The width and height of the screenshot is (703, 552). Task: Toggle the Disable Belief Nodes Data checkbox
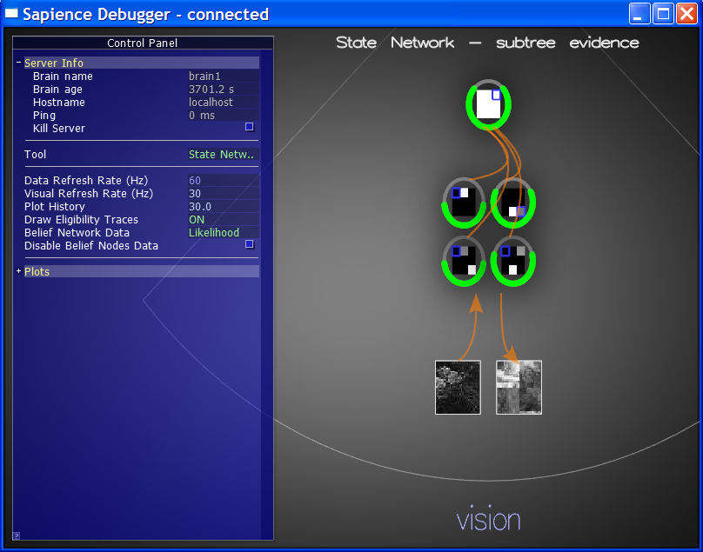click(x=249, y=244)
